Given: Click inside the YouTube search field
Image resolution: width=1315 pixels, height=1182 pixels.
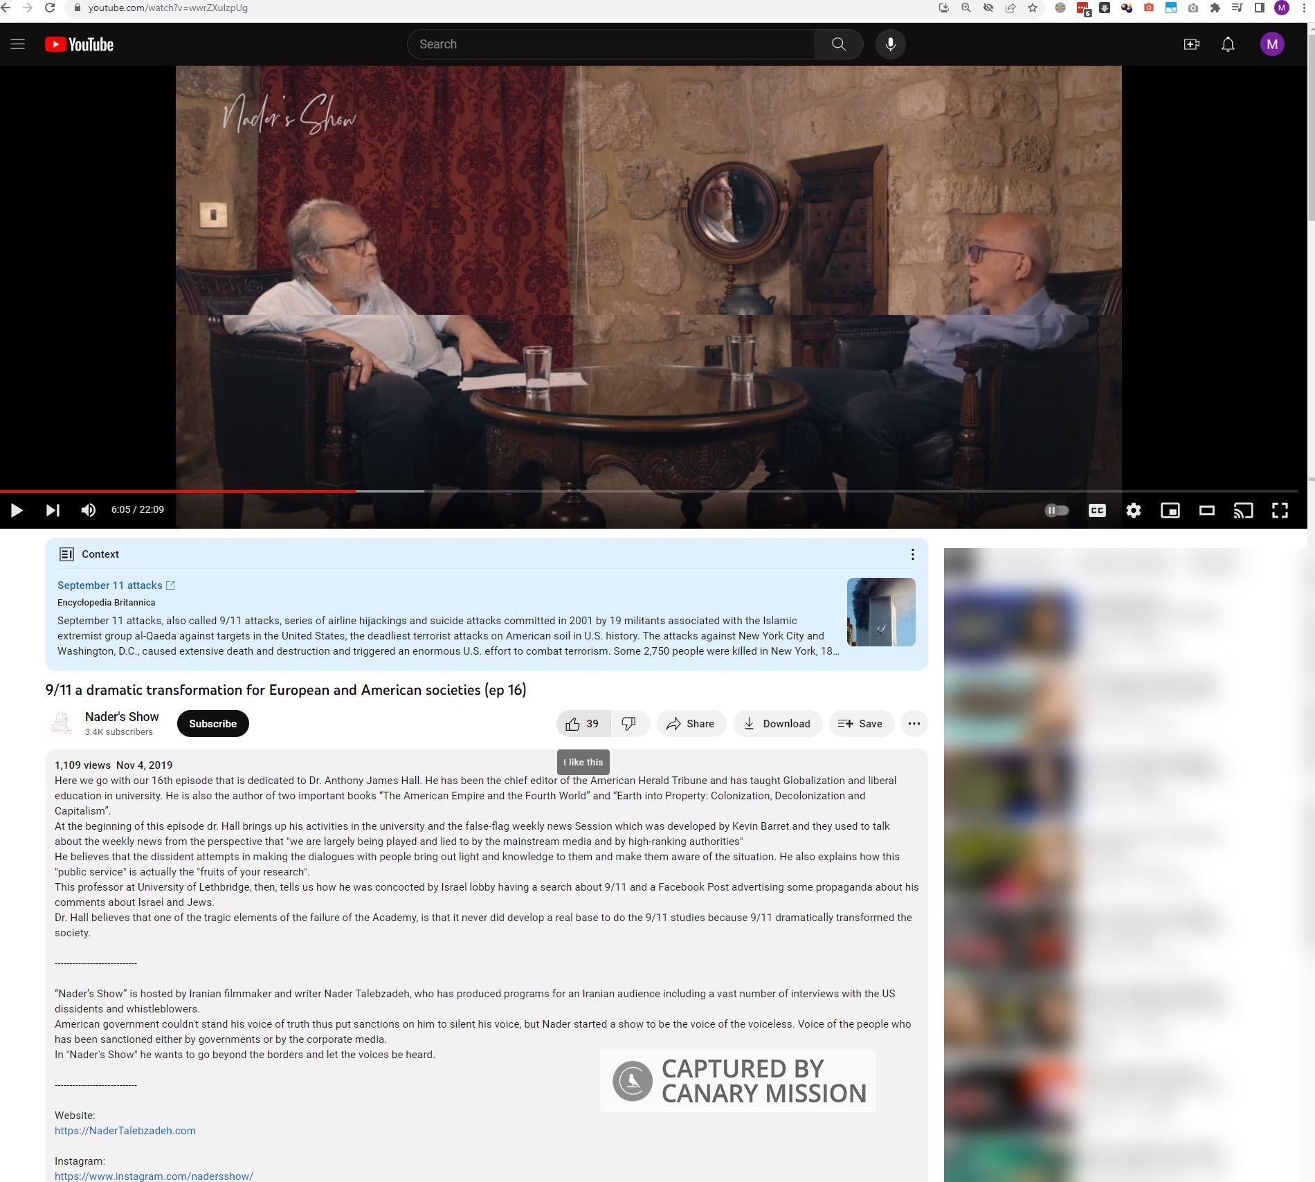Looking at the screenshot, I should 610,44.
